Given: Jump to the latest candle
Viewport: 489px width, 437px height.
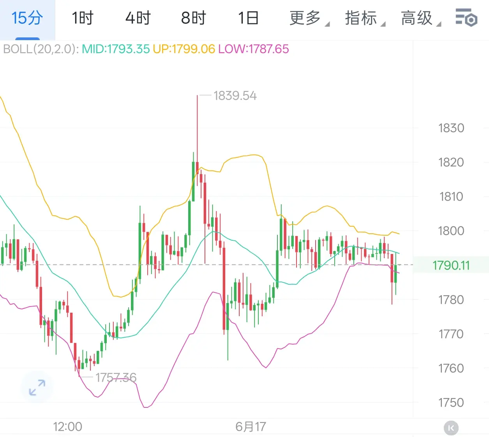Looking at the screenshot, I should click(x=451, y=428).
